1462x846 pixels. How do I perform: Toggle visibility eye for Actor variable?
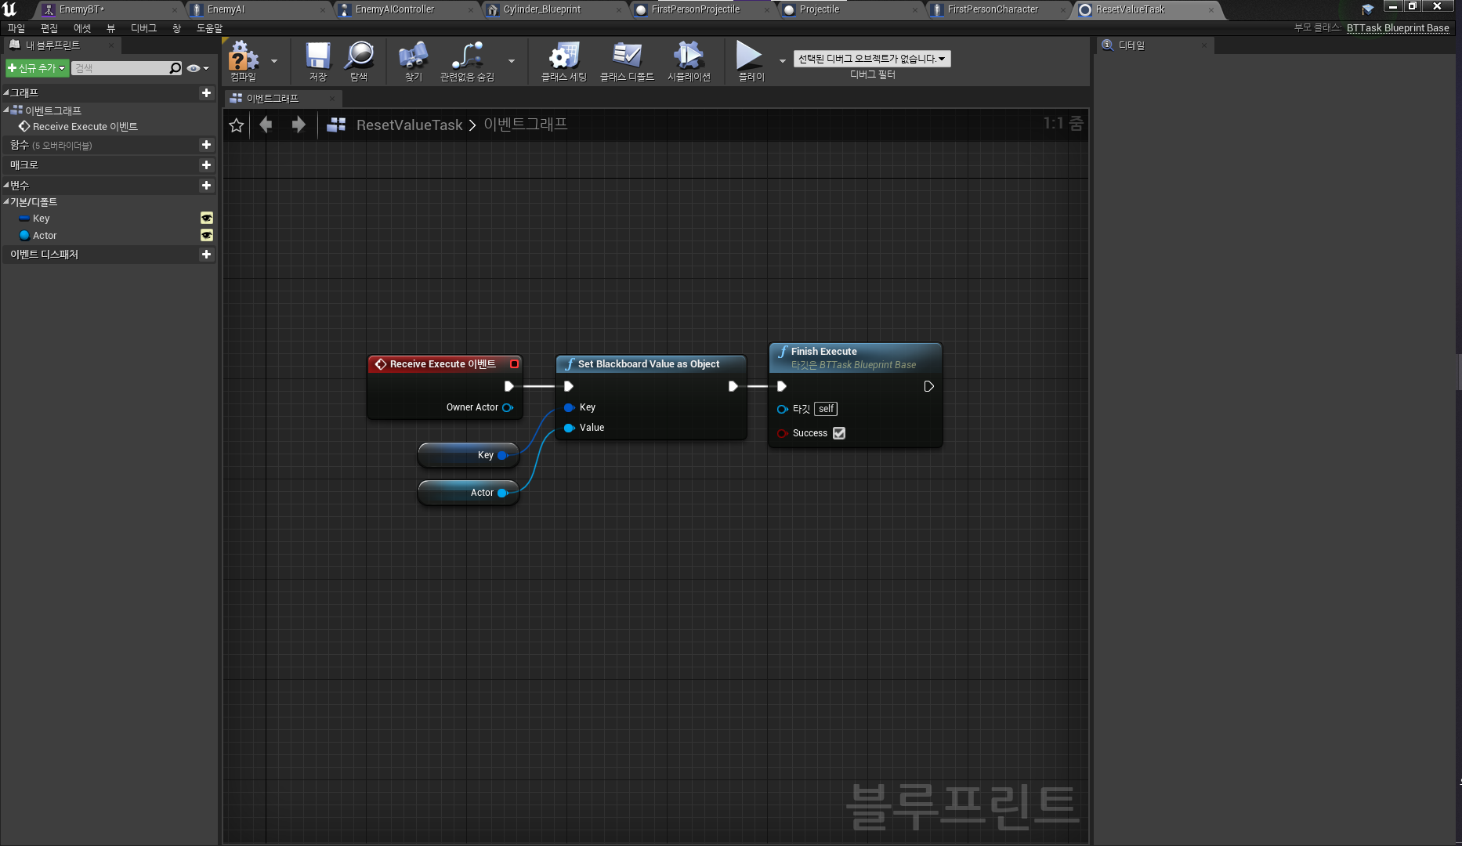[x=207, y=236]
